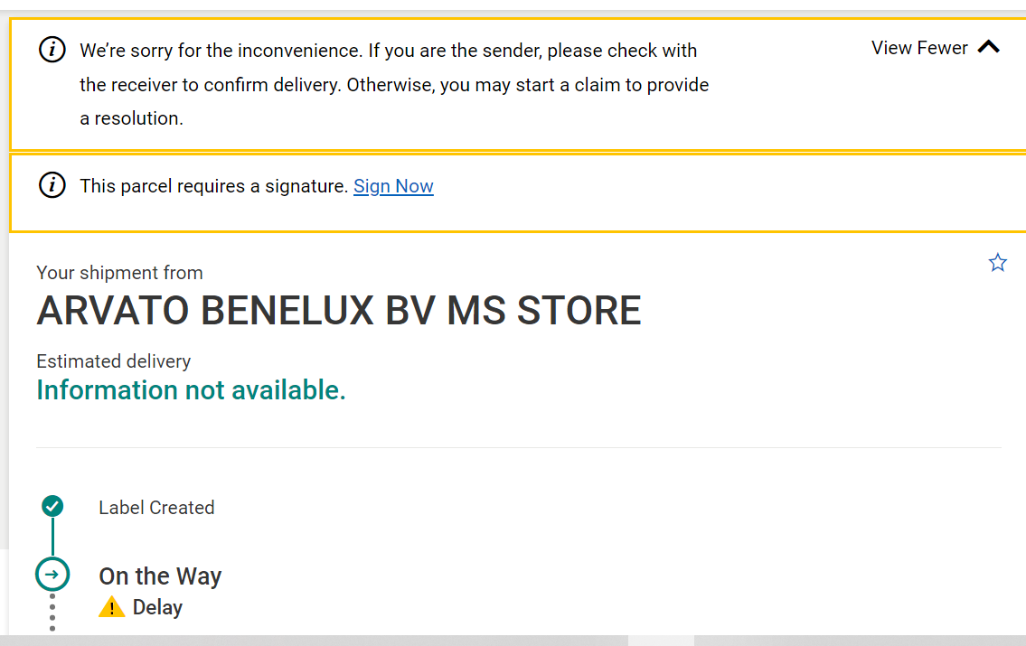1026x646 pixels.
Task: Click the info icon beside the sorry message
Action: [52, 50]
